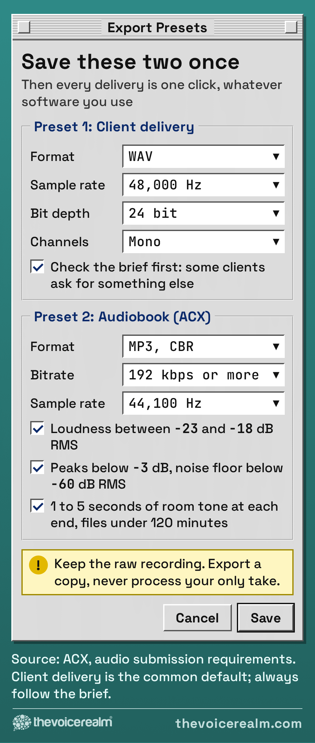Click the Preset 1 'Format' label
This screenshot has width=315, height=743.
52,157
